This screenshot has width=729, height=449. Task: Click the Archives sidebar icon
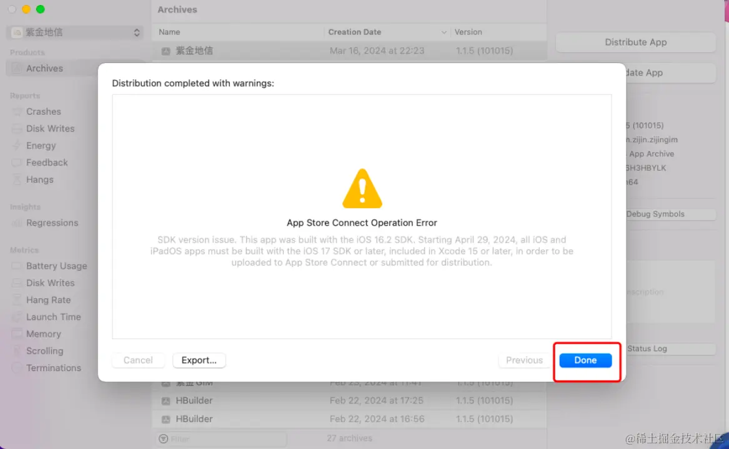click(x=17, y=68)
